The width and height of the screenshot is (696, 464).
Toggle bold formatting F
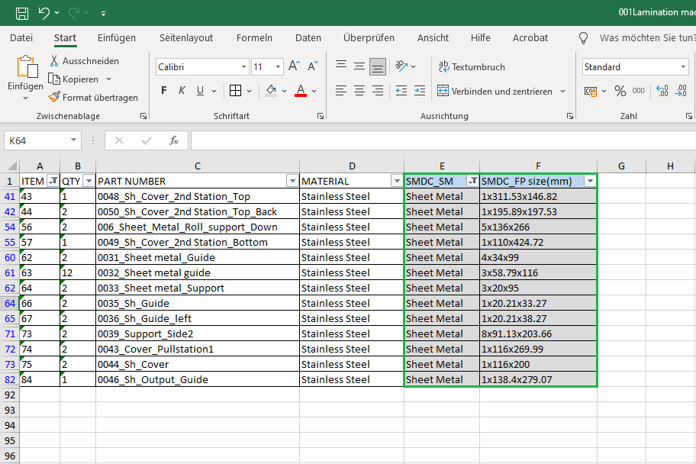pos(164,91)
